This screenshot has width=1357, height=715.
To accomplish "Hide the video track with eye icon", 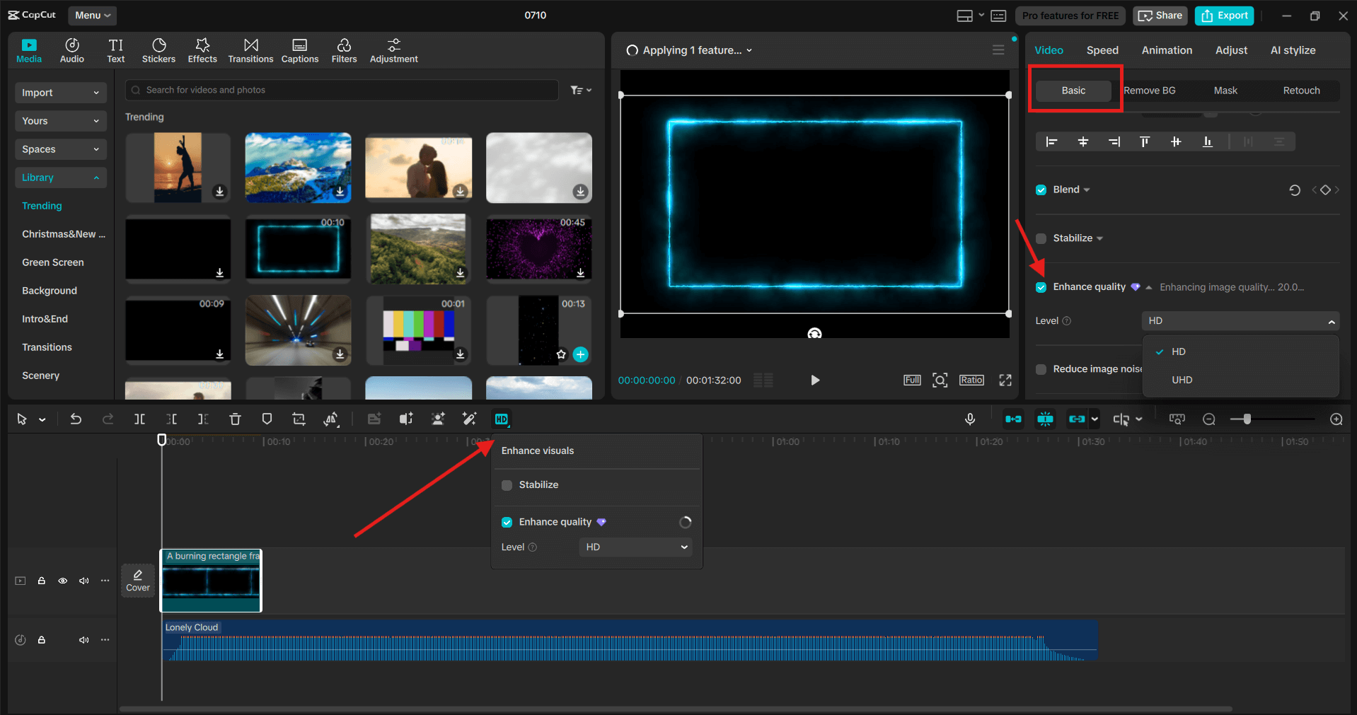I will 63,581.
